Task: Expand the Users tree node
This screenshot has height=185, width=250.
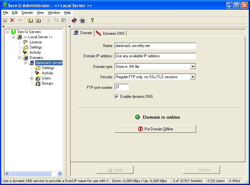Action: click(32, 78)
